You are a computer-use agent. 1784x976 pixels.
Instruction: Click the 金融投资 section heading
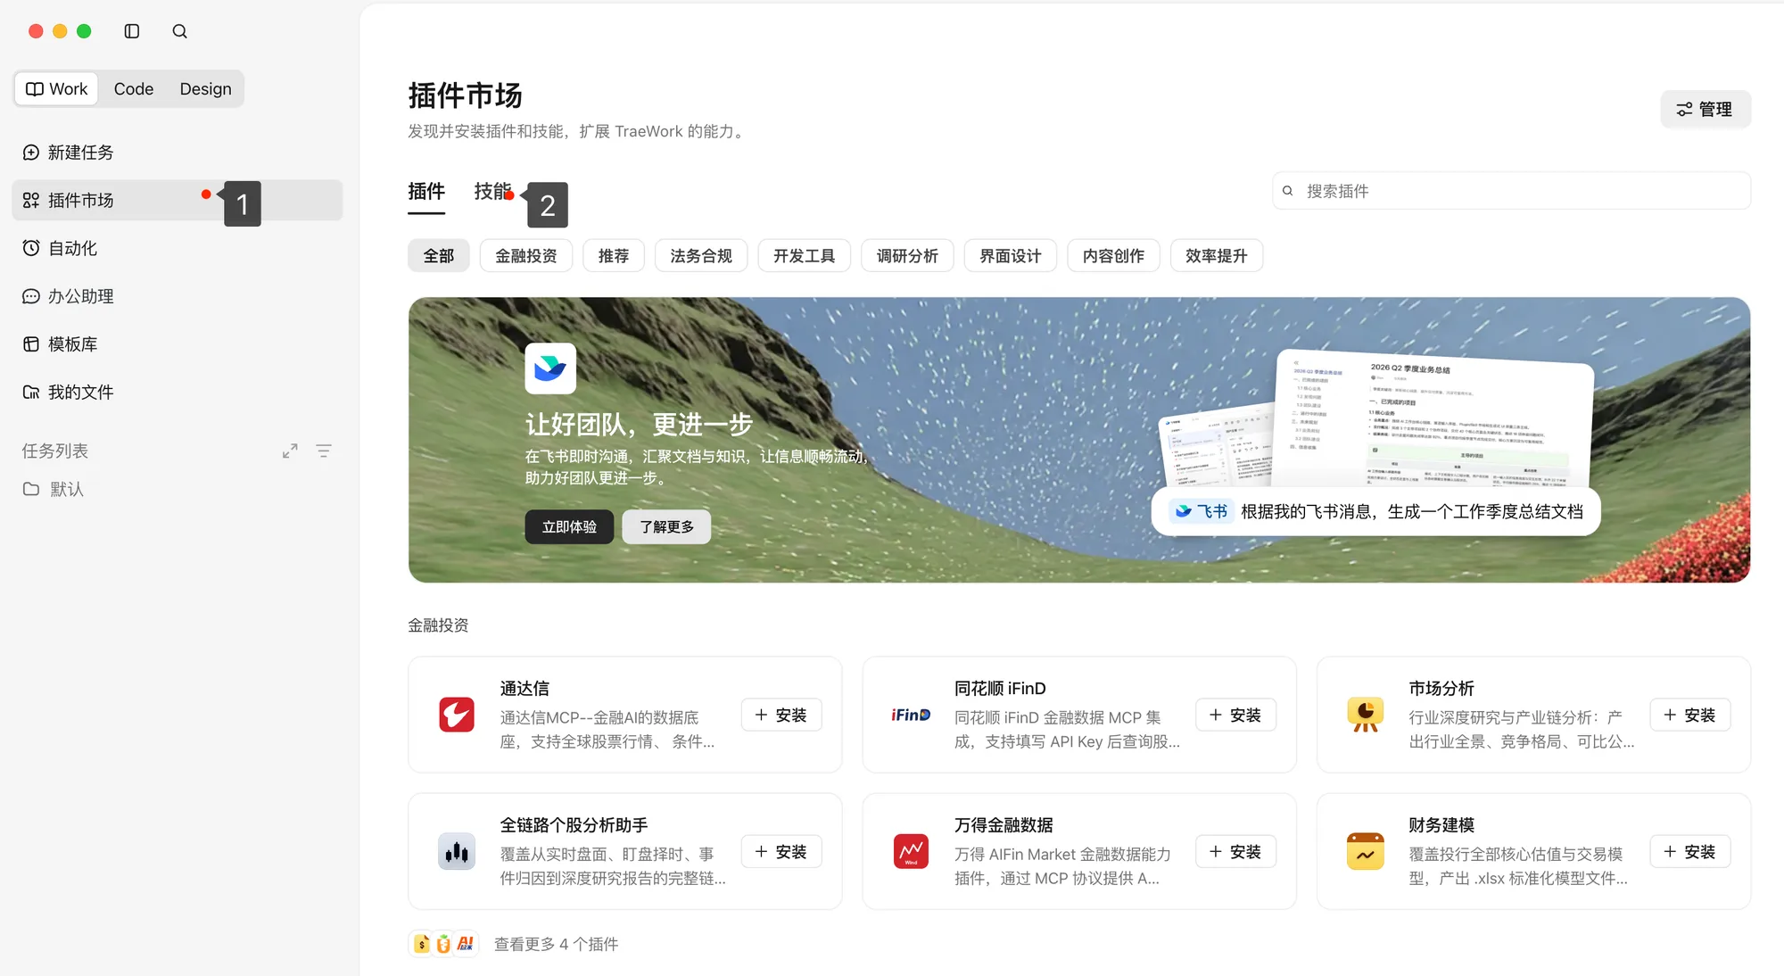pyautogui.click(x=438, y=625)
